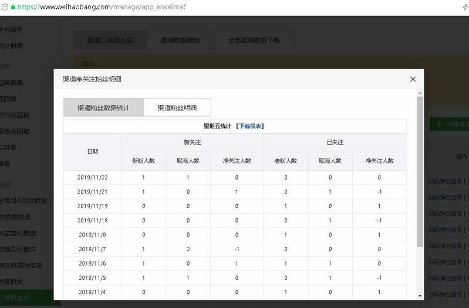Click the 已关注 group header
Screen dimensions: 469x308
pyautogui.click(x=335, y=143)
